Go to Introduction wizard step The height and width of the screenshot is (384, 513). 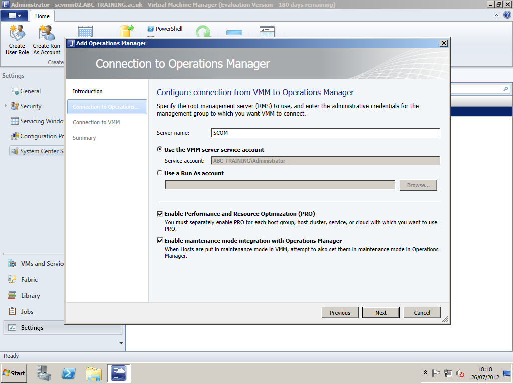[x=87, y=91]
